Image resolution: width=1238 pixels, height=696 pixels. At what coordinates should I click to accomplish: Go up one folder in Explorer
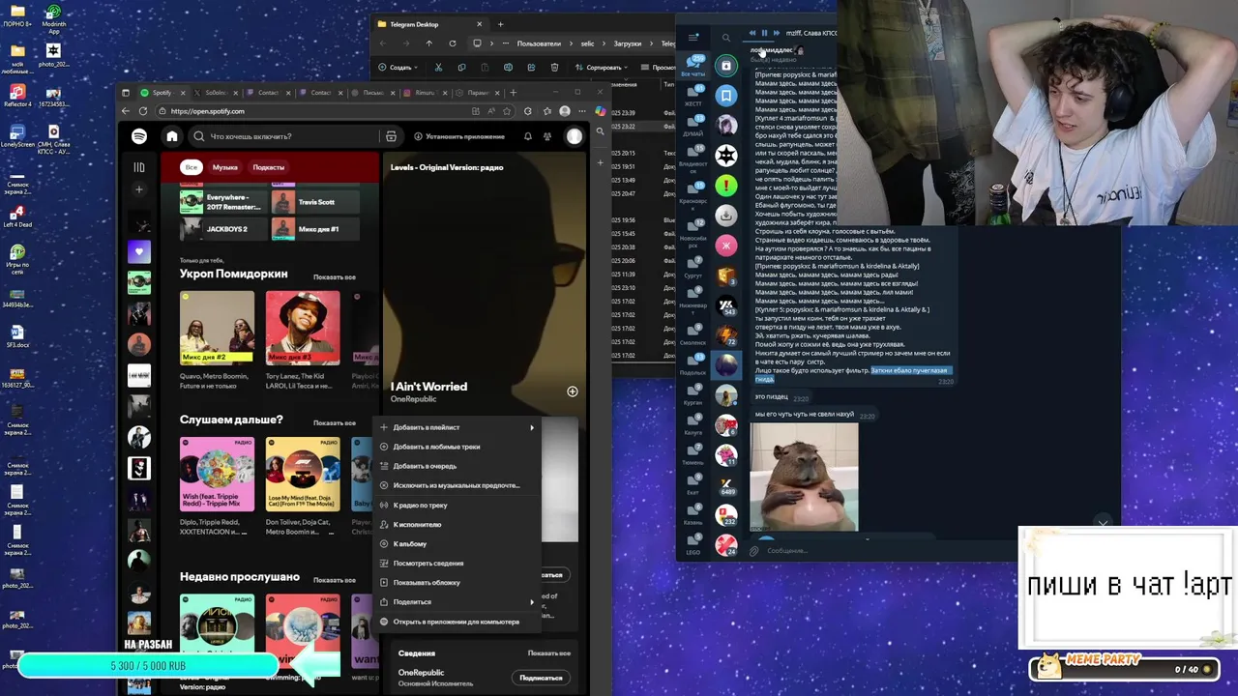coord(429,43)
